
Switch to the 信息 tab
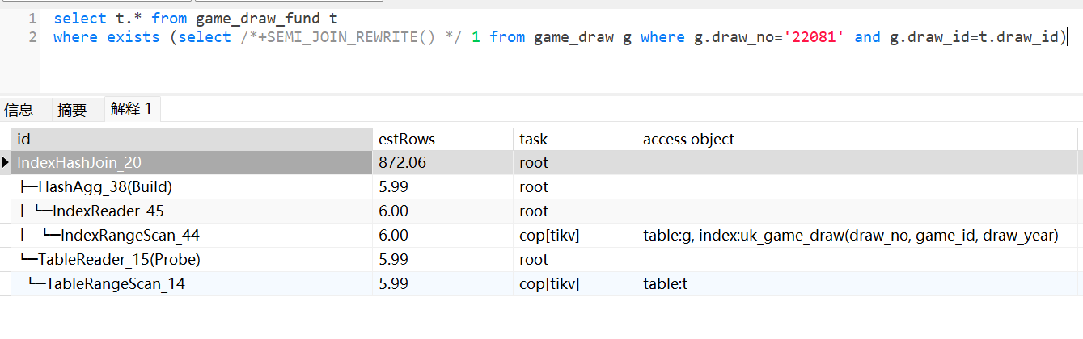(x=19, y=110)
